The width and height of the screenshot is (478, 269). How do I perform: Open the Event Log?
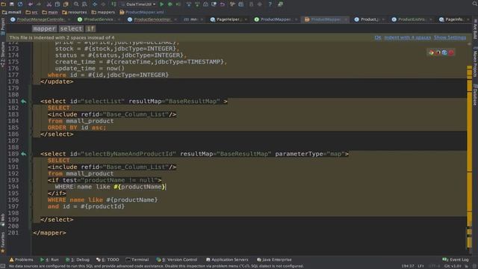(x=456, y=259)
